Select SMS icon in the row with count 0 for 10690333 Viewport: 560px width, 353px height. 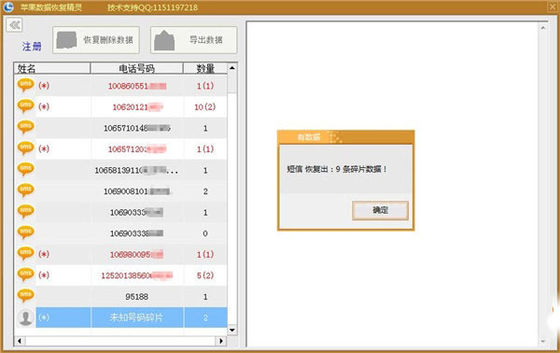coord(26,233)
